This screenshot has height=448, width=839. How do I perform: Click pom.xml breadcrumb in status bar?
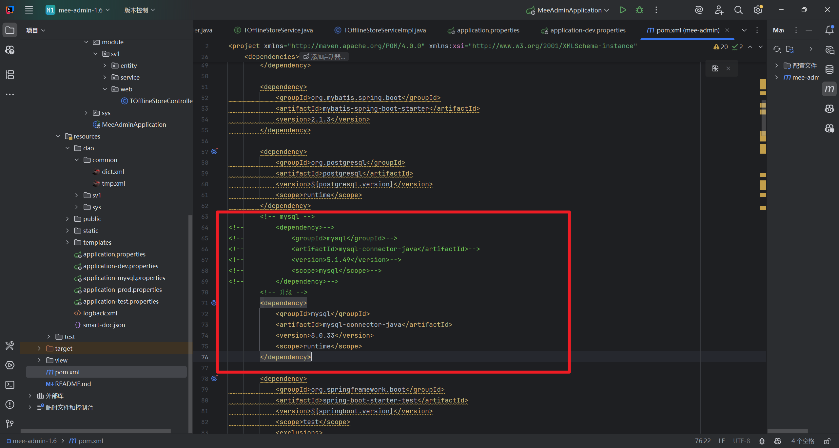[x=86, y=441]
